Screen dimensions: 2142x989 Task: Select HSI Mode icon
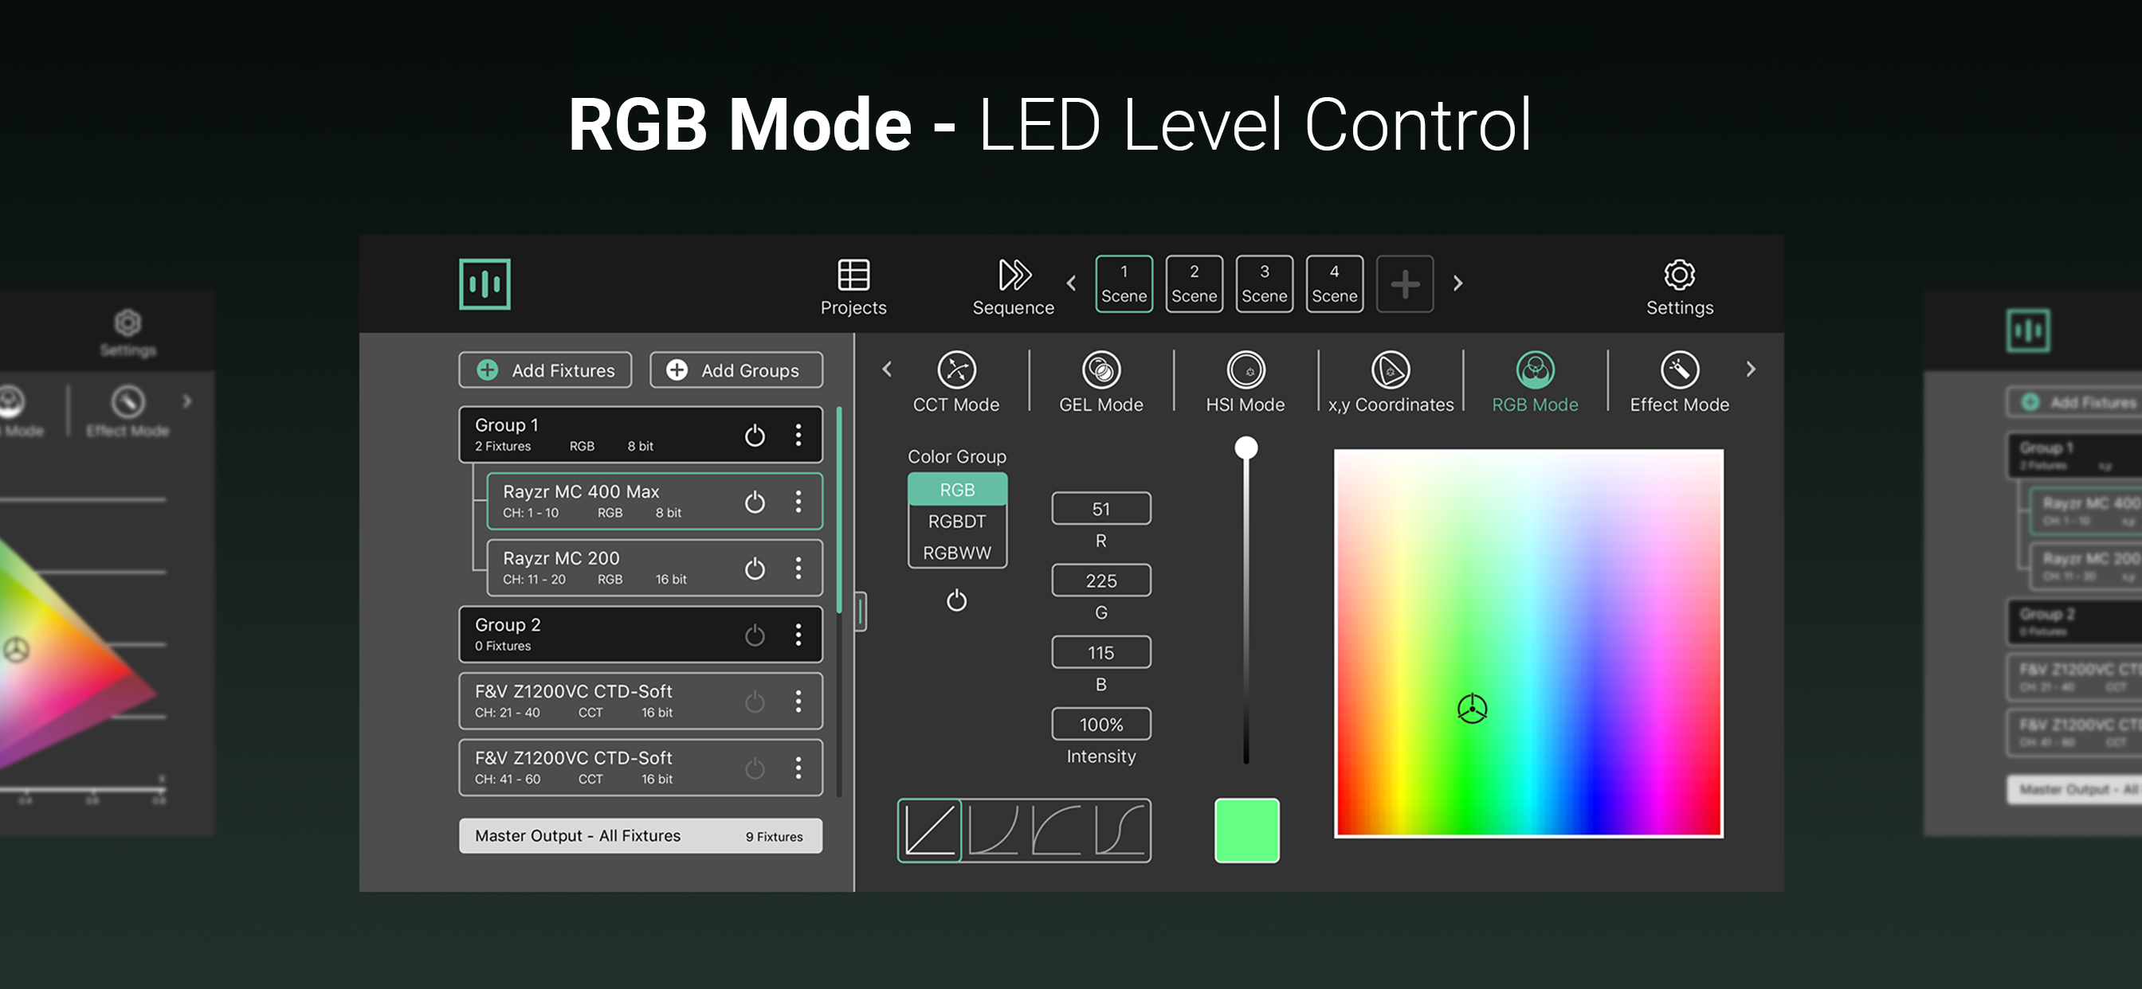coord(1246,369)
